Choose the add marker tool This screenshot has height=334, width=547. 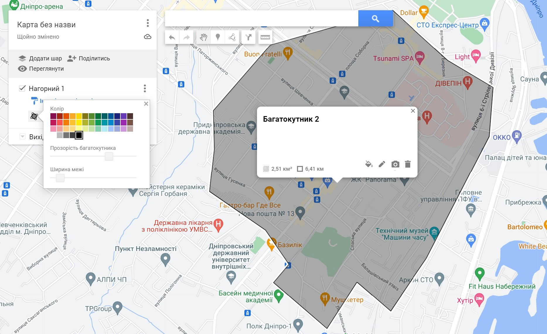218,37
